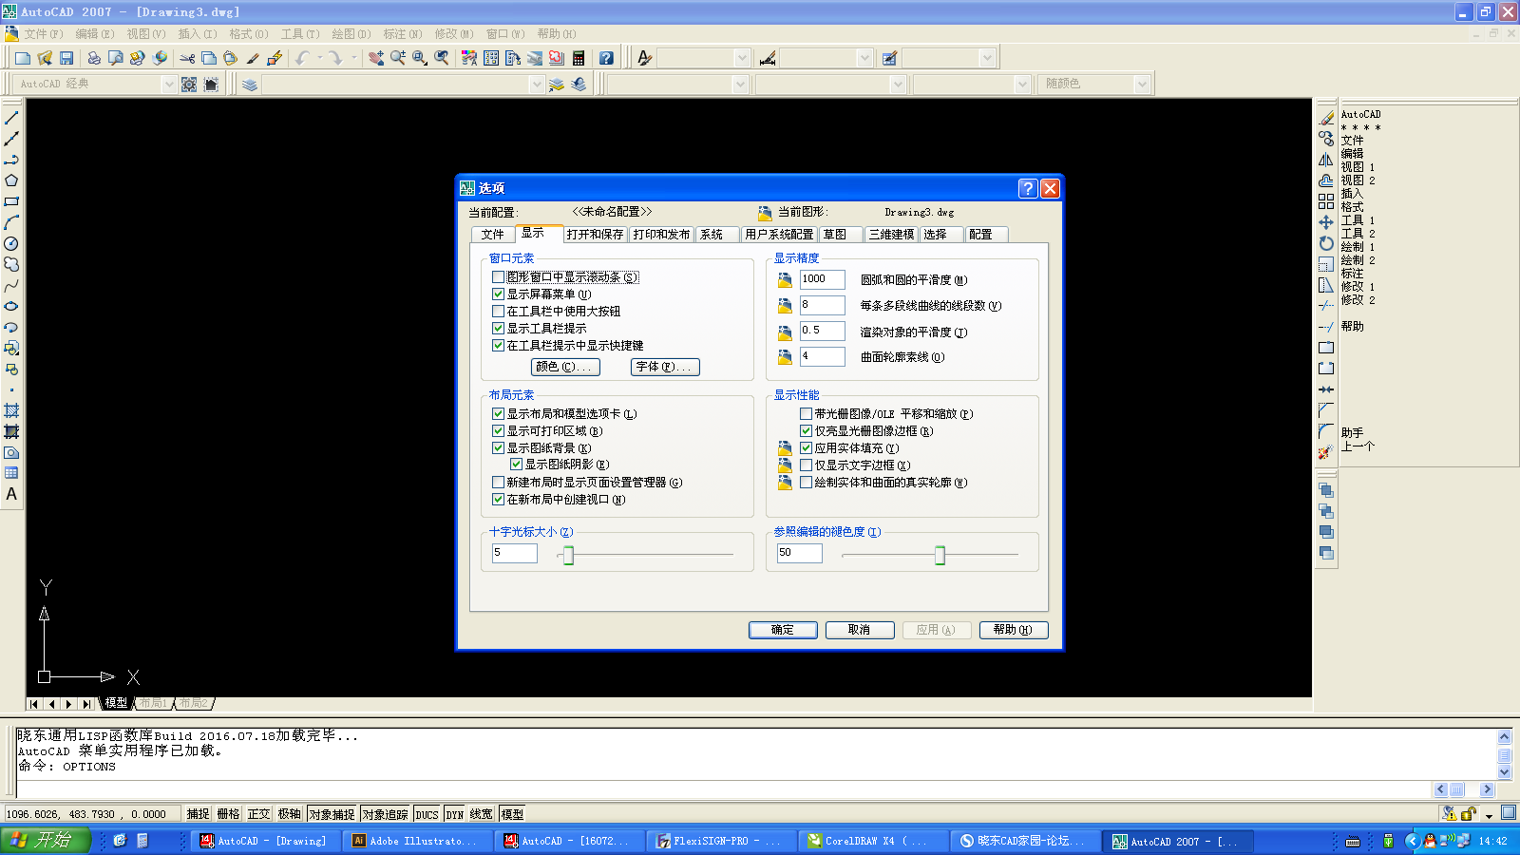Click the Help question-mark toolbar icon
This screenshot has width=1520, height=855.
point(606,58)
